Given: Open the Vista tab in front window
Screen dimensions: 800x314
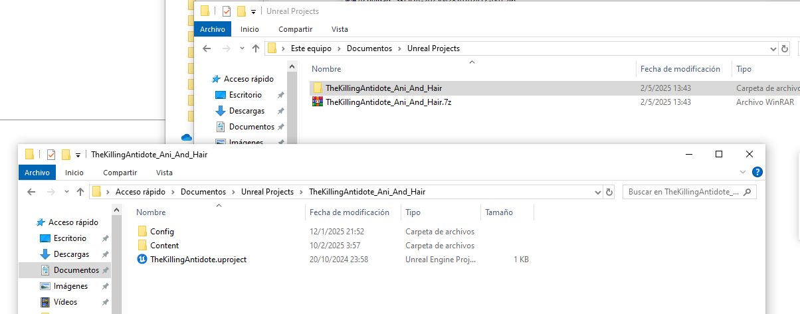Looking at the screenshot, I should [164, 173].
